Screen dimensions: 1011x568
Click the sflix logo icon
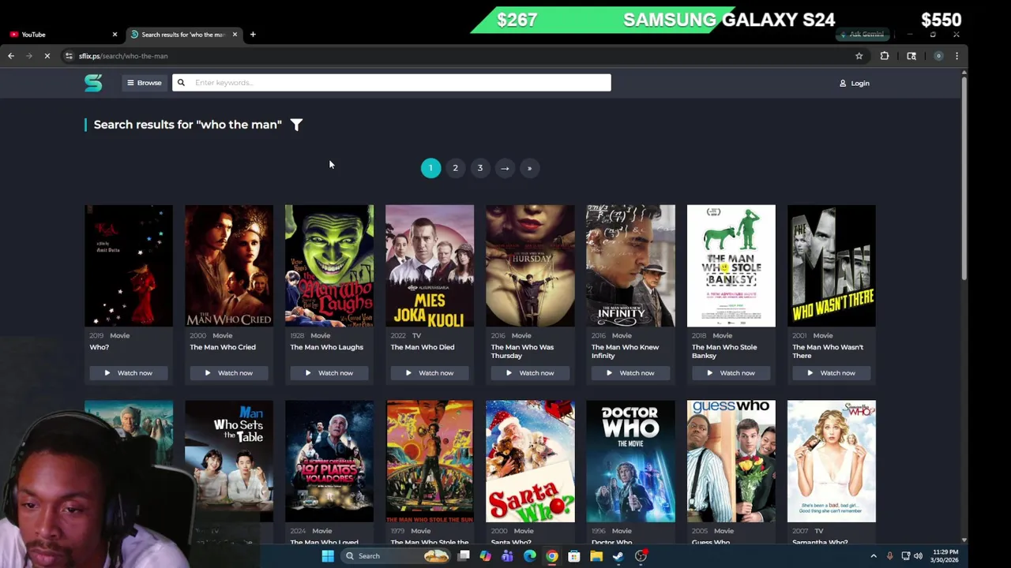pyautogui.click(x=93, y=83)
